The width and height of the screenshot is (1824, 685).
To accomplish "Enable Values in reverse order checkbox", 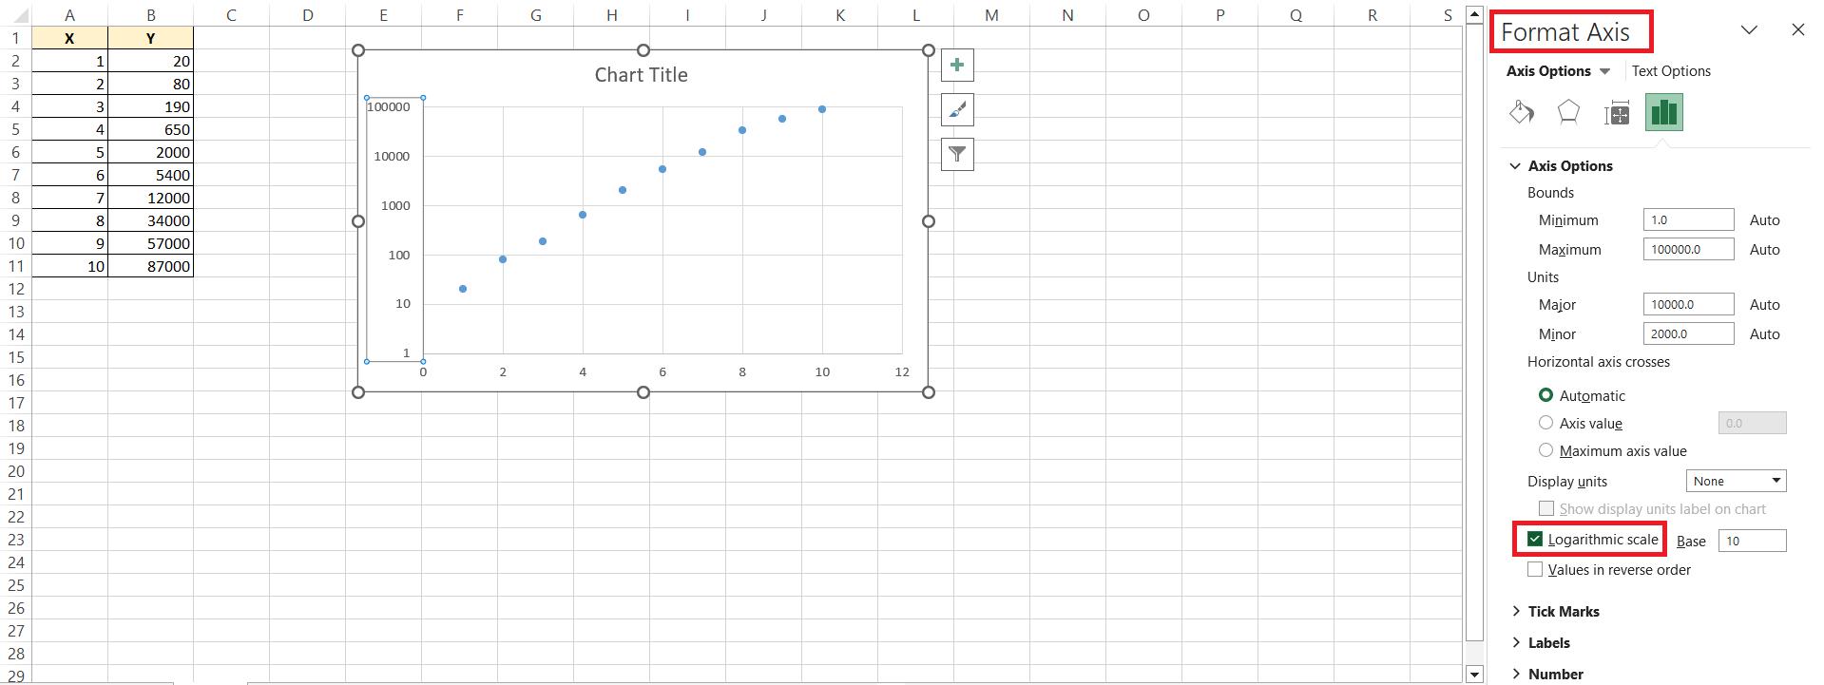I will pyautogui.click(x=1535, y=569).
